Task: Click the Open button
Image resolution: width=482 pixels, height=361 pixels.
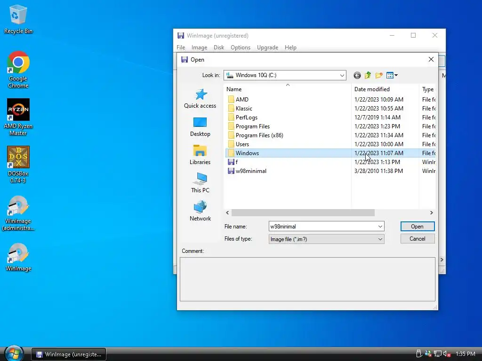Action: [418, 227]
